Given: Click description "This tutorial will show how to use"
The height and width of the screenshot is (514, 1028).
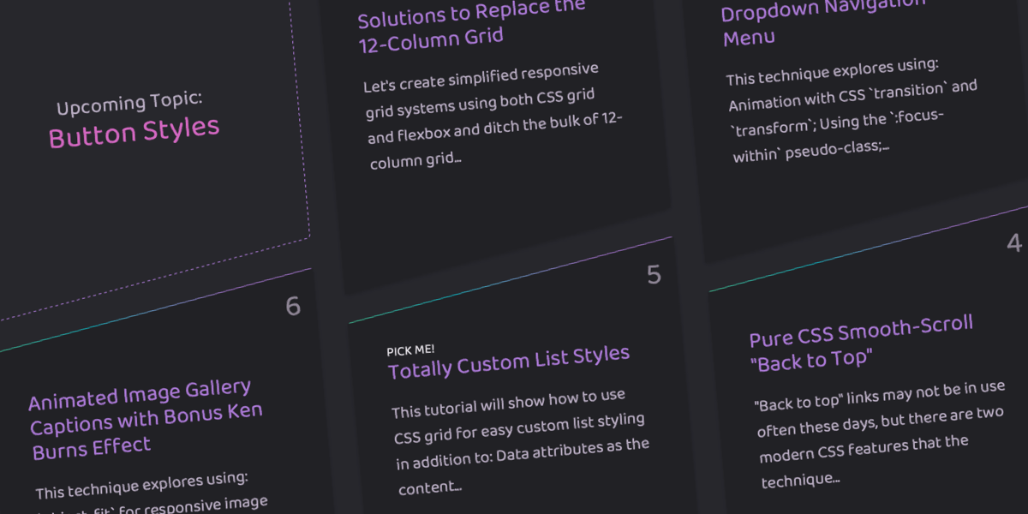Looking at the screenshot, I should point(521,442).
